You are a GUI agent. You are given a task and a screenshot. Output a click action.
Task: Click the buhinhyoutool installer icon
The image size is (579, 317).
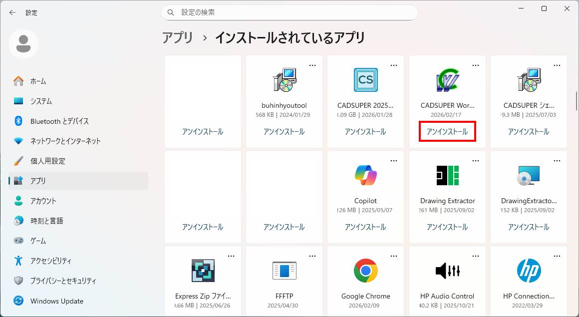pos(285,80)
